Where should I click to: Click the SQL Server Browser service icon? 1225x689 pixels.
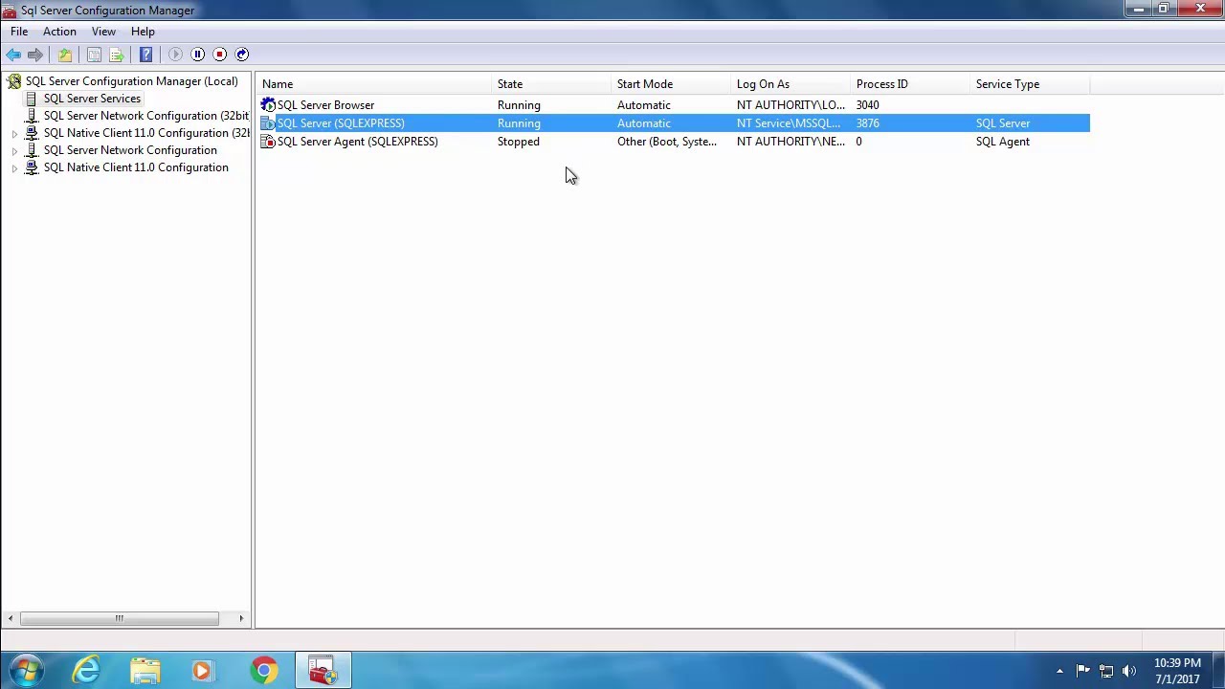coord(268,105)
